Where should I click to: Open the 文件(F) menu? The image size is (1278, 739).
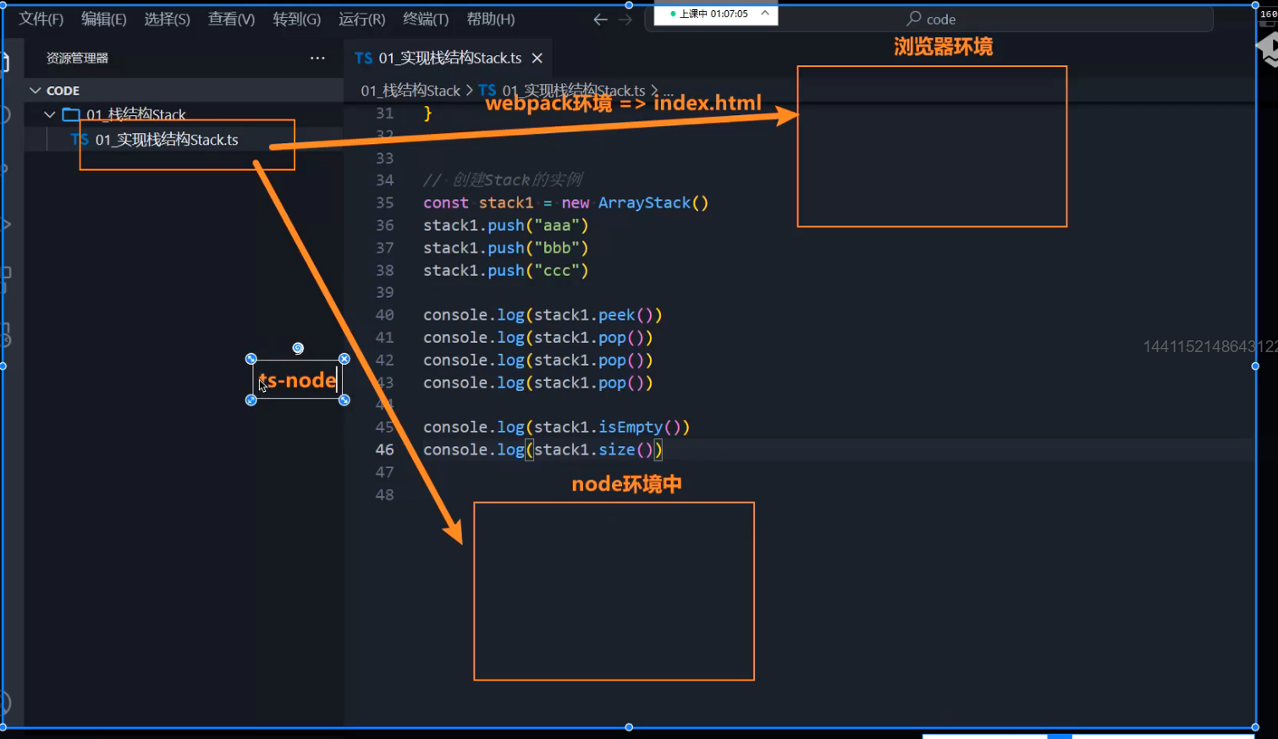pyautogui.click(x=41, y=19)
